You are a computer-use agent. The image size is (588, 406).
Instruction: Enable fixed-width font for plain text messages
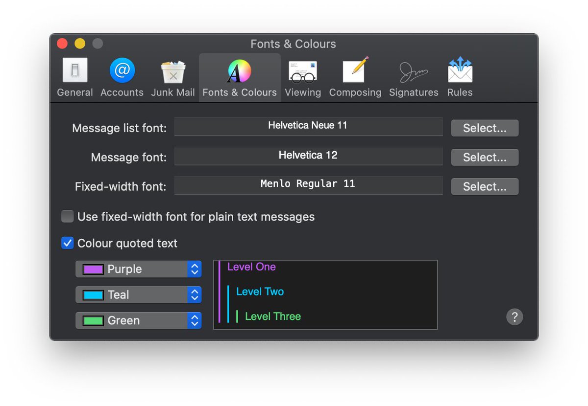pyautogui.click(x=67, y=216)
